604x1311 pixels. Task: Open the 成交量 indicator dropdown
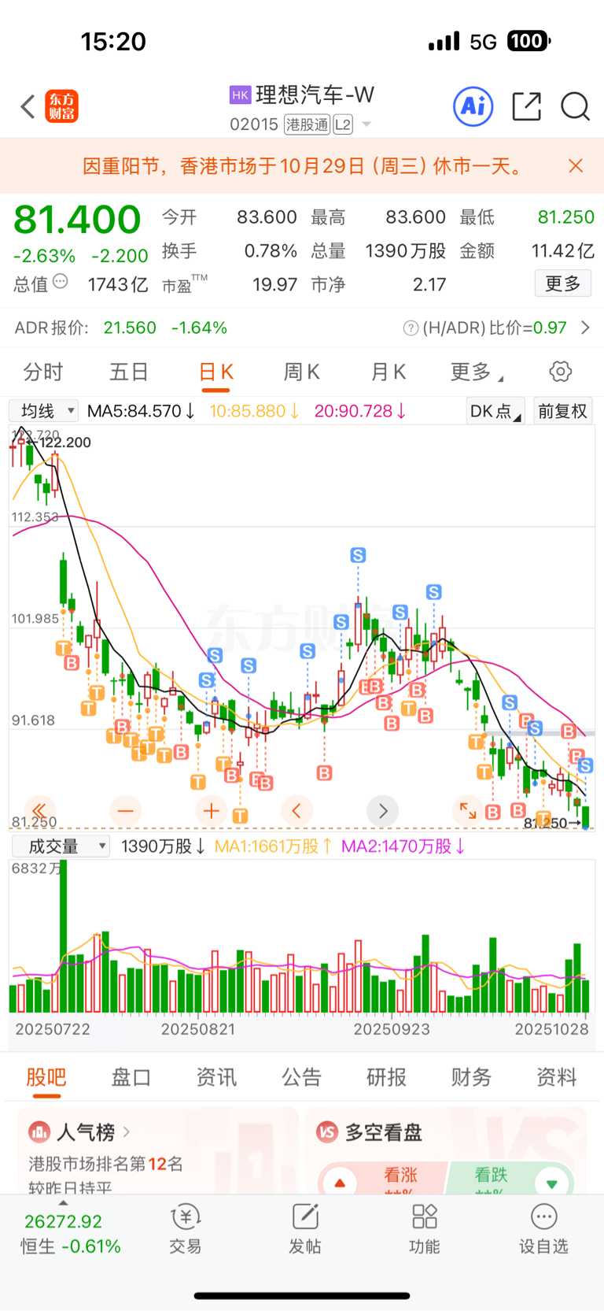[x=60, y=846]
